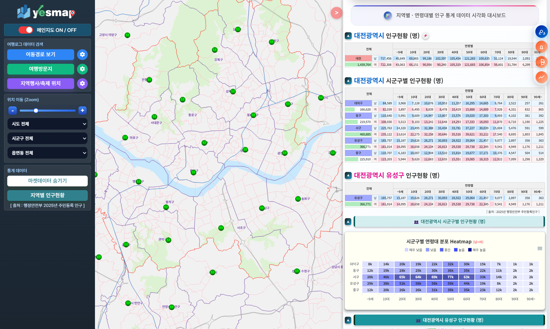Collapse the 대전광역시 유성구 인구현황 table section
The image size is (550, 329).
point(348,175)
